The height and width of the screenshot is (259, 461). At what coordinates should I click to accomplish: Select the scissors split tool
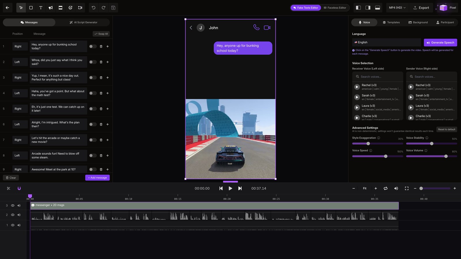(x=9, y=188)
